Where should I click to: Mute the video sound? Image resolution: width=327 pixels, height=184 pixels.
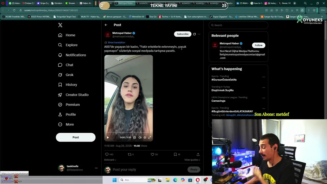(x=140, y=137)
